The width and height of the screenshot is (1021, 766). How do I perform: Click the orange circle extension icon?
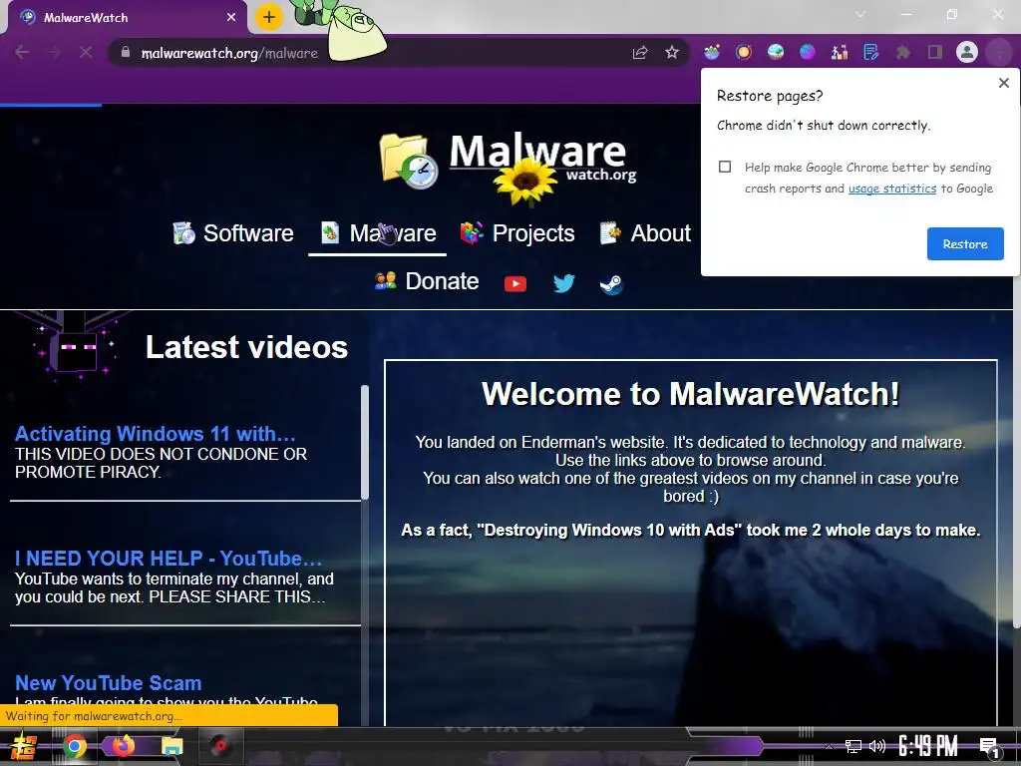(x=744, y=52)
